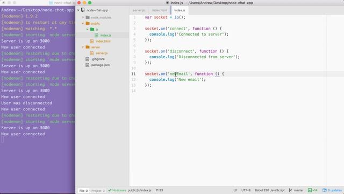Click the git branch icon
The width and height of the screenshot is (344, 194).
coord(290,190)
